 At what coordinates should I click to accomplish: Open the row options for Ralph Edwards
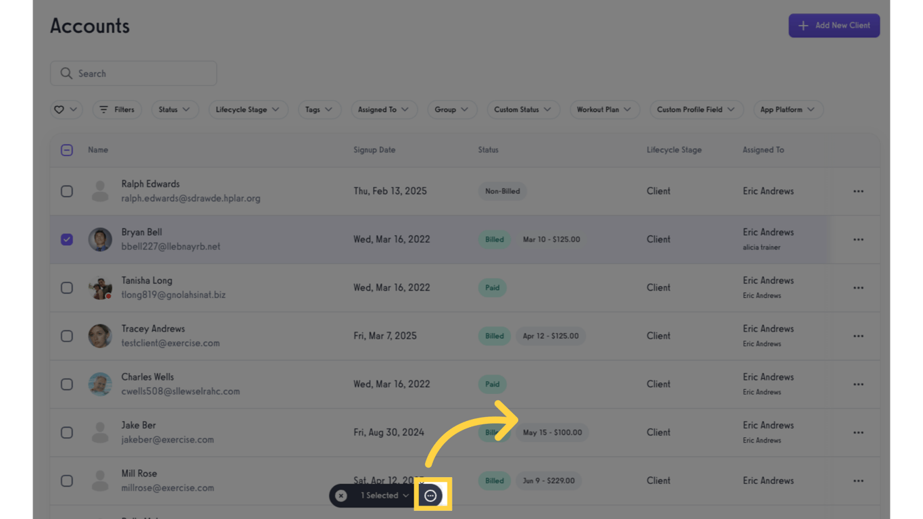click(x=858, y=191)
